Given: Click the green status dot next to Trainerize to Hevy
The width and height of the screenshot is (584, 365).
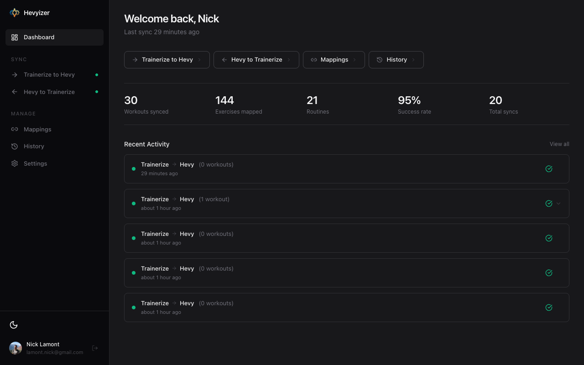Looking at the screenshot, I should (x=96, y=74).
